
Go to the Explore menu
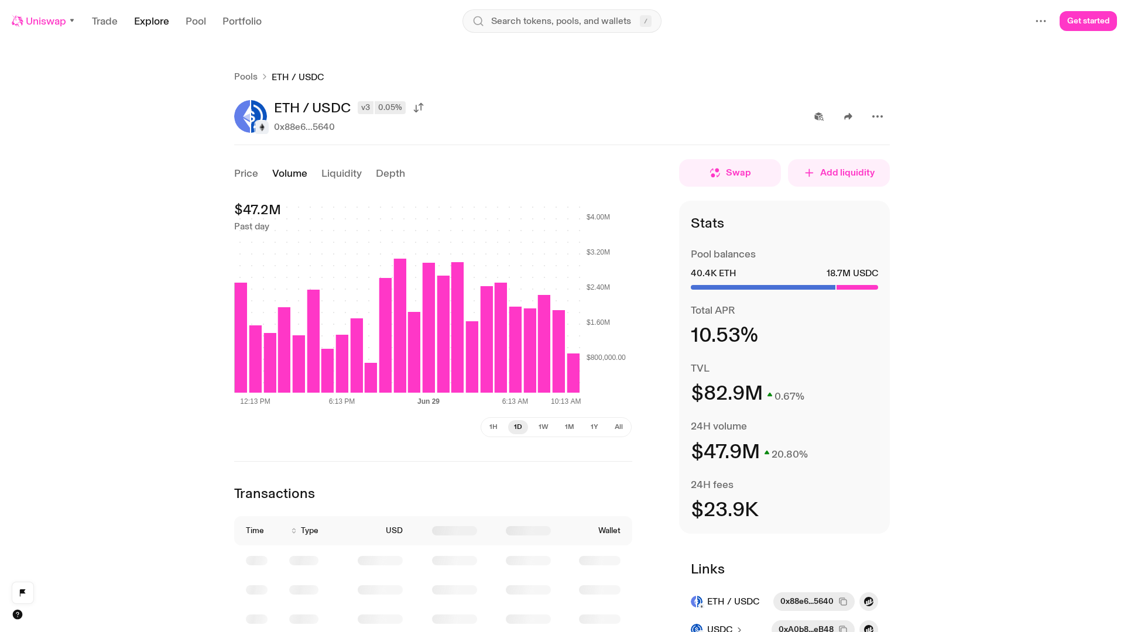(x=152, y=21)
